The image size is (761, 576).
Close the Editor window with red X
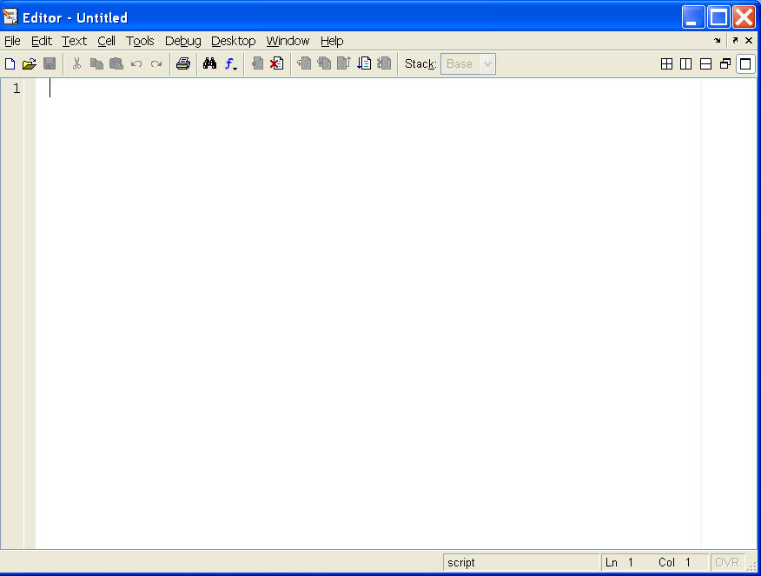click(744, 17)
